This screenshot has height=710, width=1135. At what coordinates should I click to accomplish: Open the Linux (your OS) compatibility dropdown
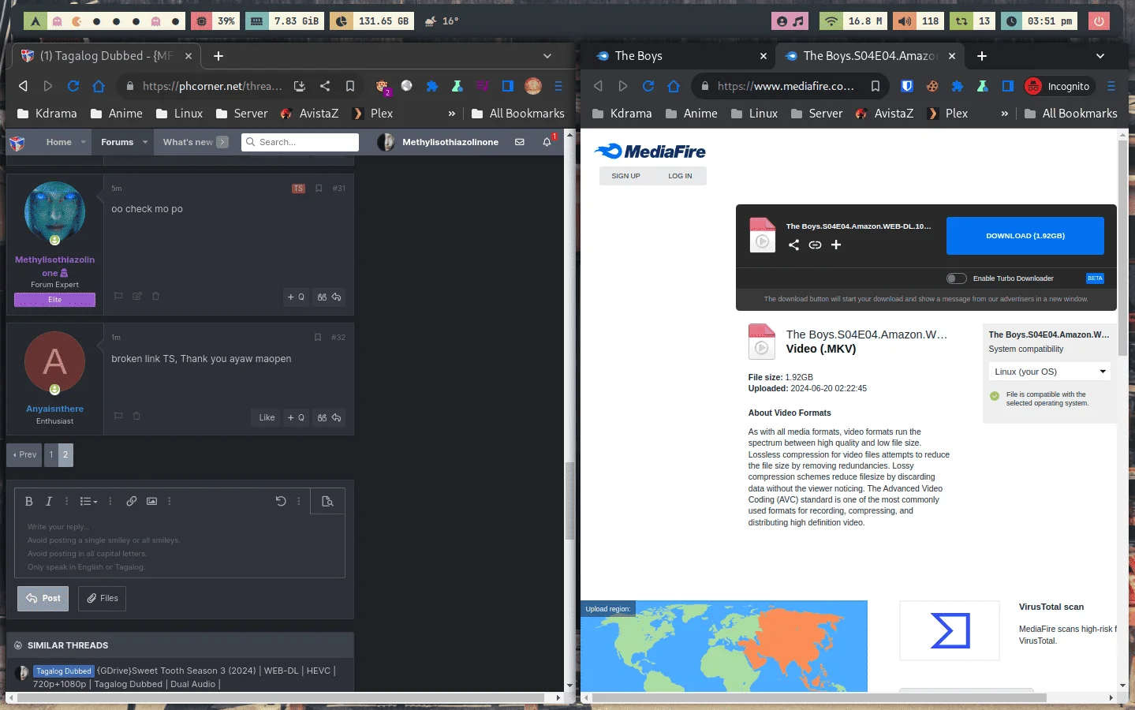coord(1049,372)
